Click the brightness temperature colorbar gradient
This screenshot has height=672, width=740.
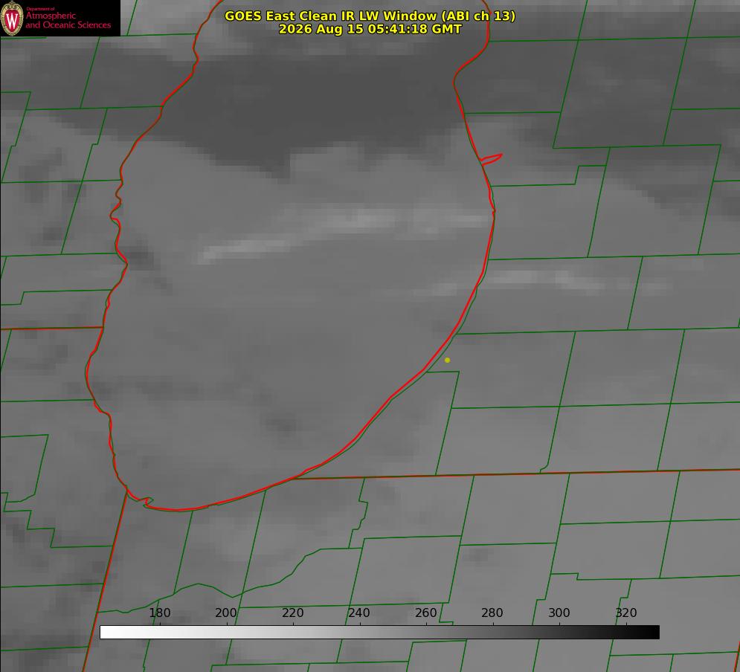pyautogui.click(x=379, y=632)
